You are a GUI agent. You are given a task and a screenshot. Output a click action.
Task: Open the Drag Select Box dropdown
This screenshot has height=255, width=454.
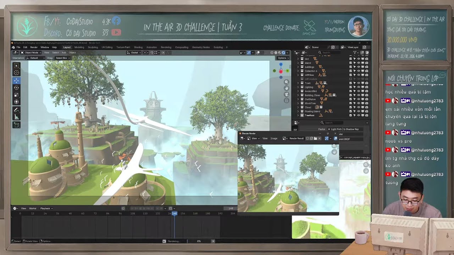coord(62,58)
